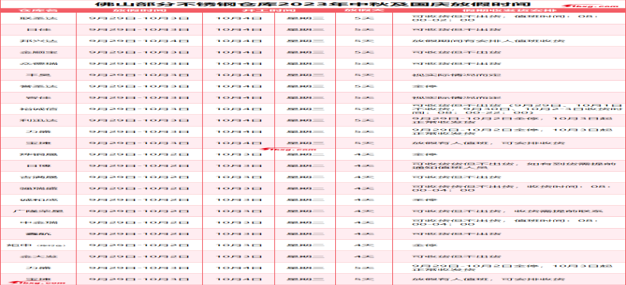
Task: Click the 联圣达 warehouse name cell
Action: [38, 18]
